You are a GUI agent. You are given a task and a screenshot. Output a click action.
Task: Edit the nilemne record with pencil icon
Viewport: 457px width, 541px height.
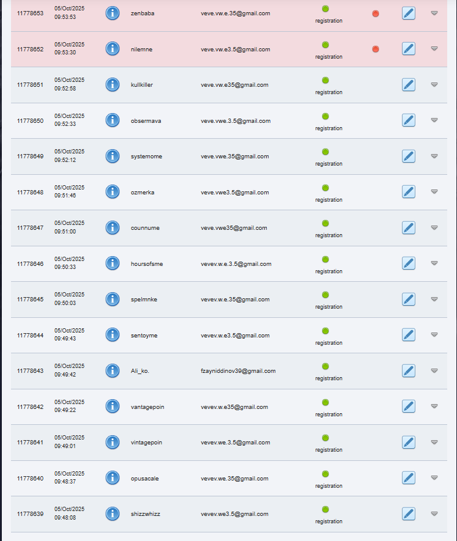click(x=409, y=49)
